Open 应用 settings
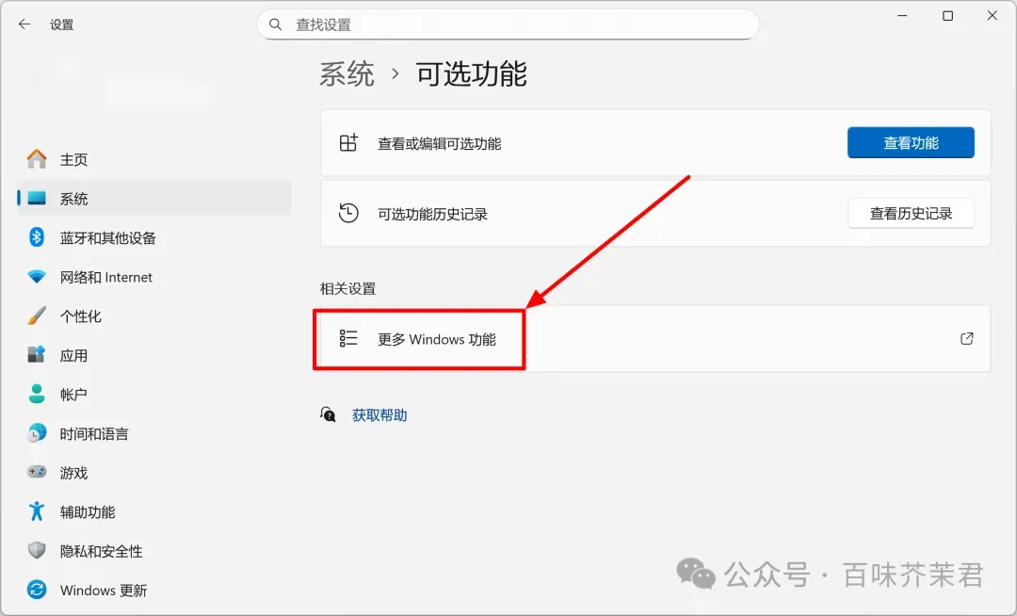Screen dimensions: 1017x616 [153, 355]
